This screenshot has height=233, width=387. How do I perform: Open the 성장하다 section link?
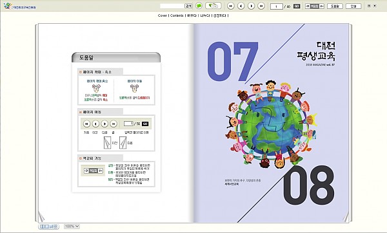point(220,15)
